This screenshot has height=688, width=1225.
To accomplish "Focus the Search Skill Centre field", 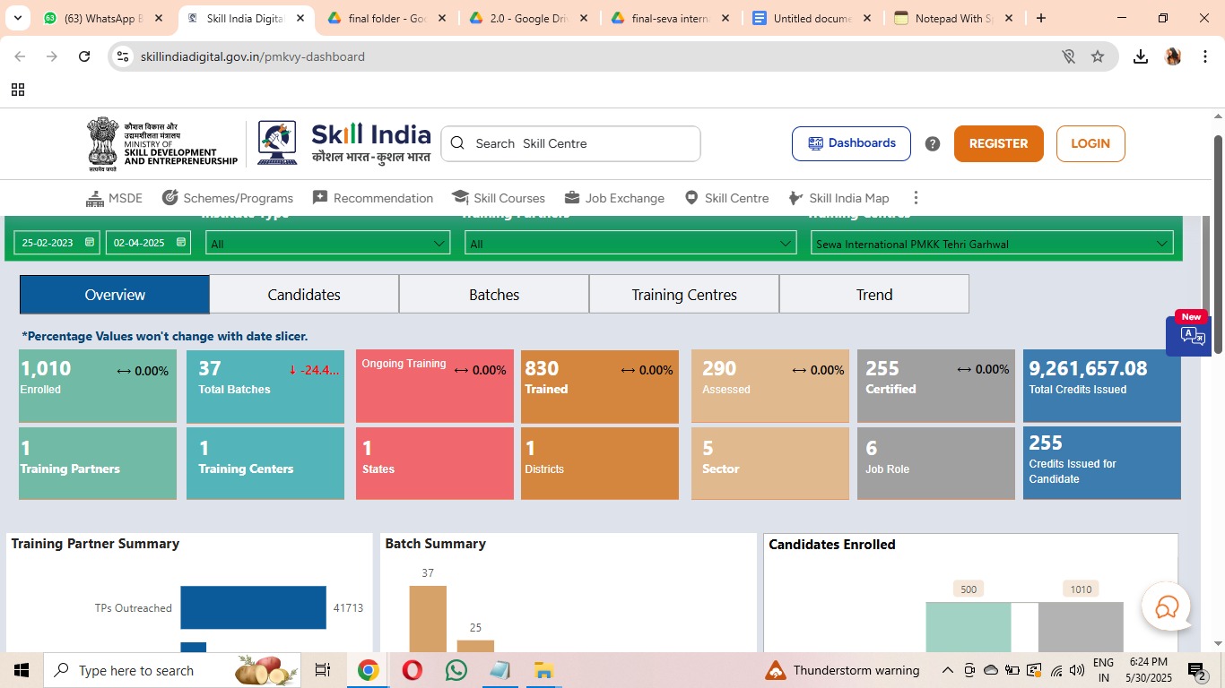I will point(570,143).
